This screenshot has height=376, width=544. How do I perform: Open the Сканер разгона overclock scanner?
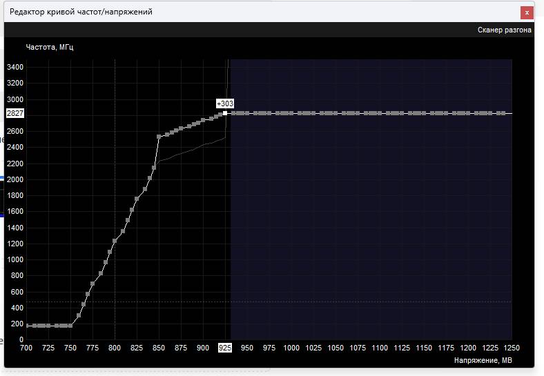(504, 30)
